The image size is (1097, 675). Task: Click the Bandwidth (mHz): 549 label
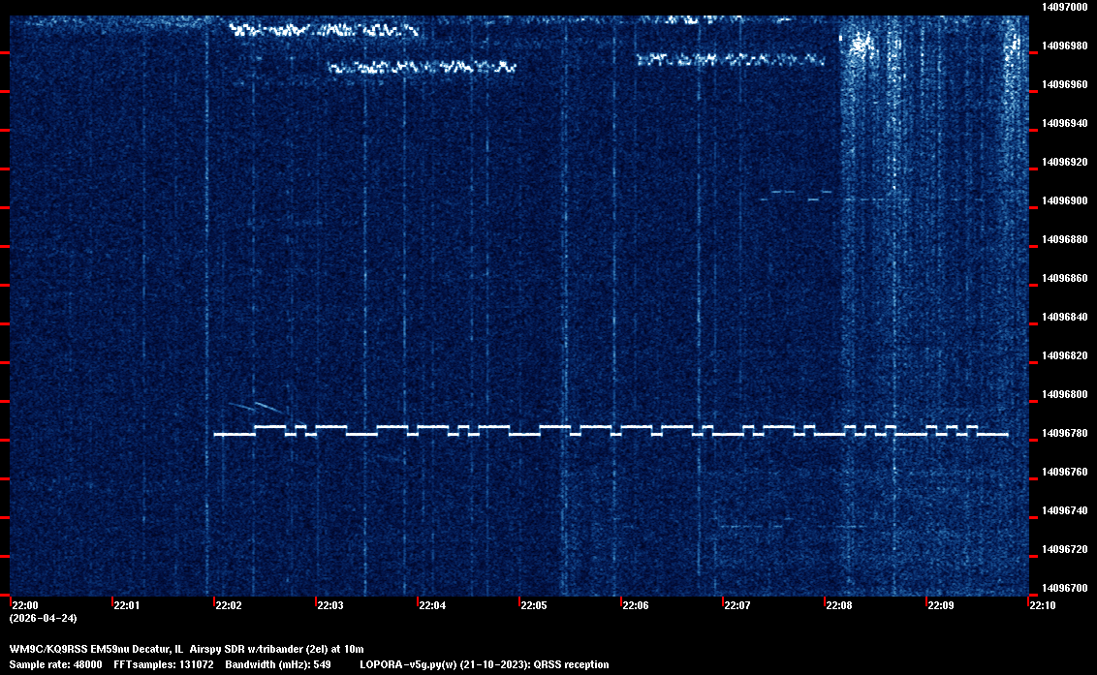(278, 664)
